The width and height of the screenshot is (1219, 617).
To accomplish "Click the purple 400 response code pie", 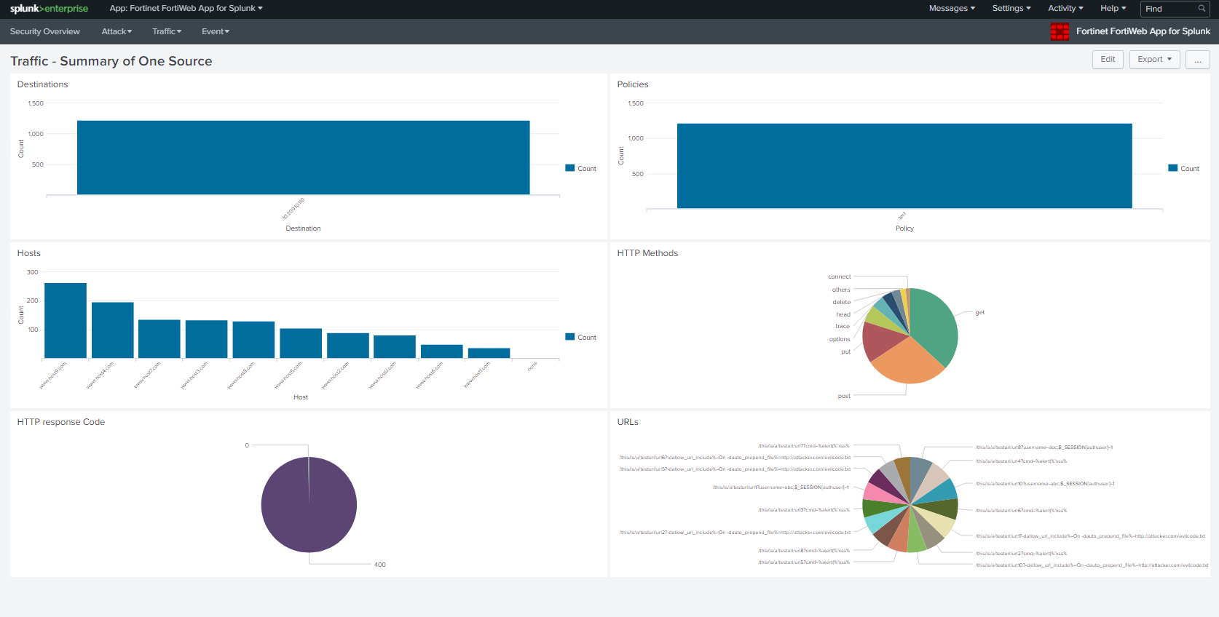I will (309, 505).
